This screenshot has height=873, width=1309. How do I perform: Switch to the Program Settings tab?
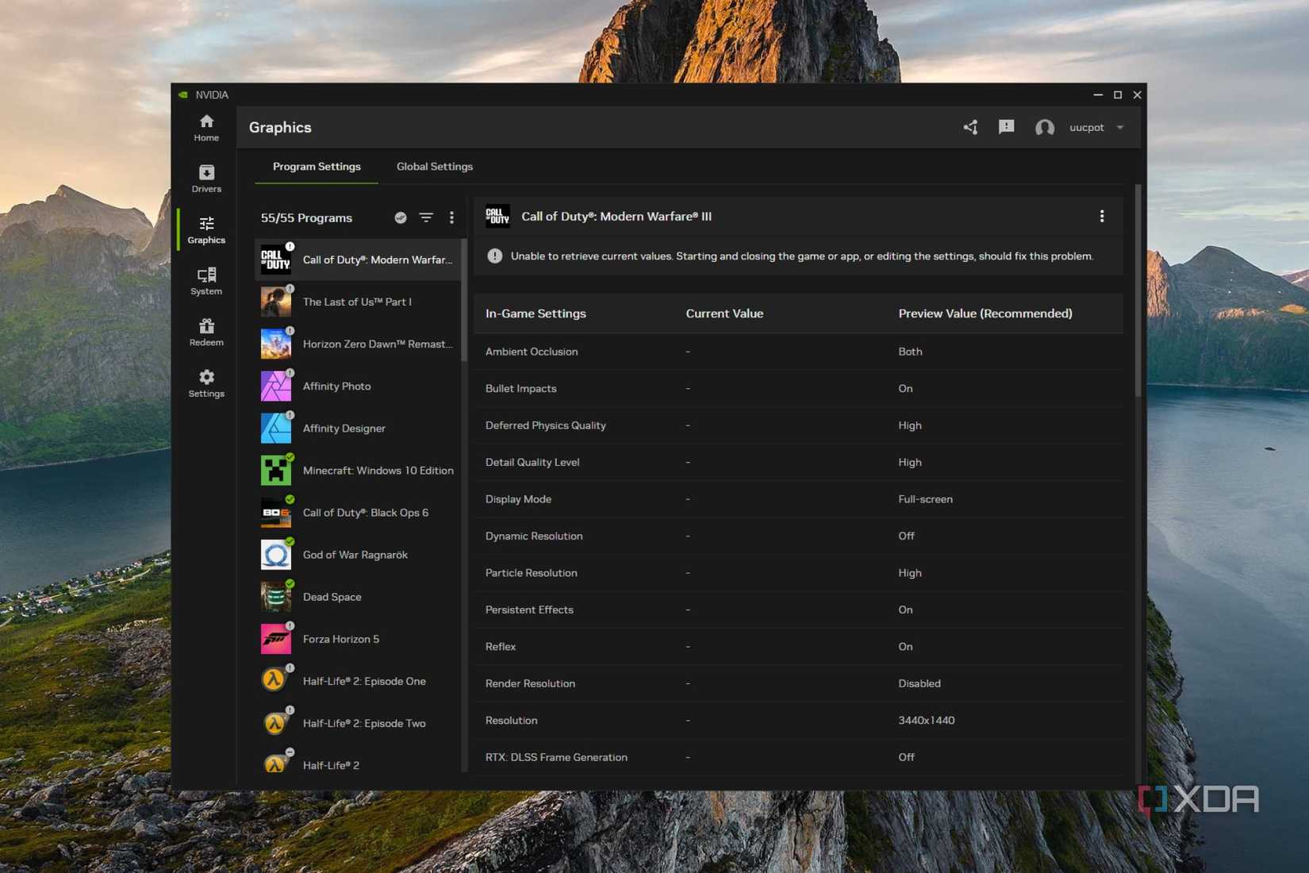[x=317, y=167]
